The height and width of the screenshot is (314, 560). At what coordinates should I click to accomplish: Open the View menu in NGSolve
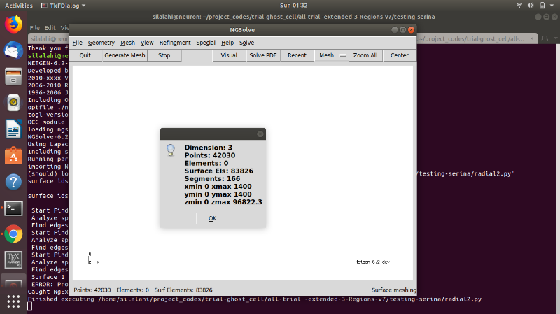[x=147, y=43]
